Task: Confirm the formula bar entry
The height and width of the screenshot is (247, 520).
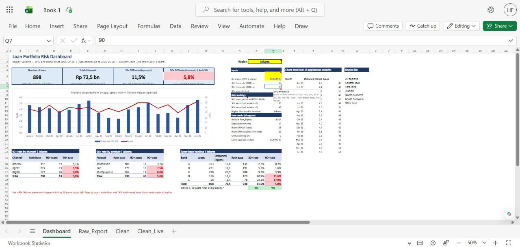Action: click(x=74, y=41)
